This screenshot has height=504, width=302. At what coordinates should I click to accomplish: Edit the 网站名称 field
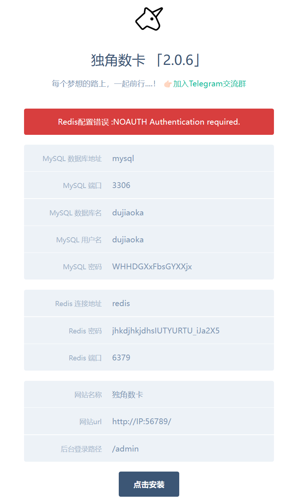pos(189,394)
